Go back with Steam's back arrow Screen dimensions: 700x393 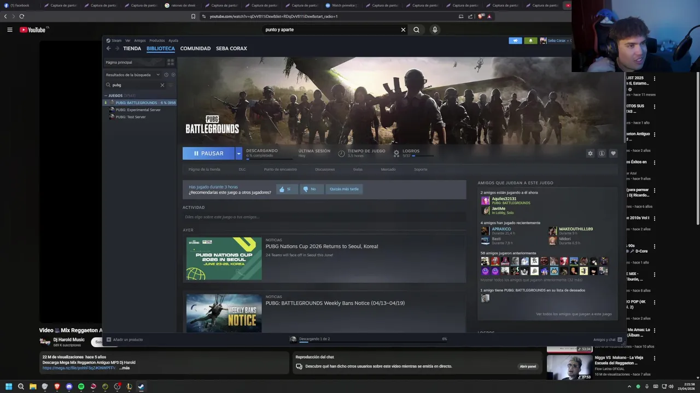point(108,49)
